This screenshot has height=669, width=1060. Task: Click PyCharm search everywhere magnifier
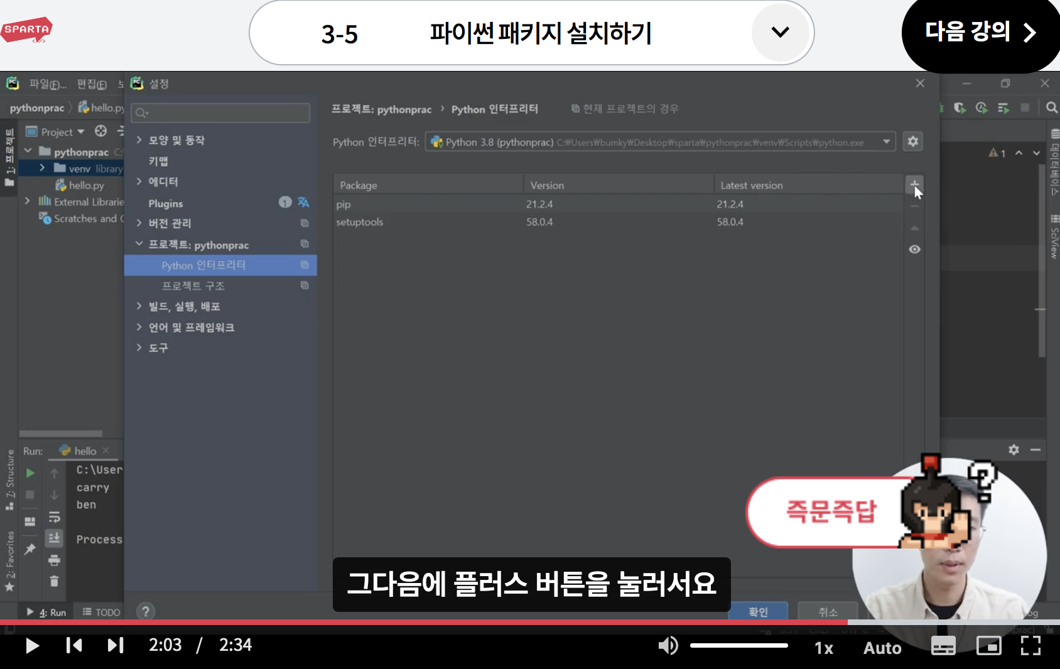1051,108
